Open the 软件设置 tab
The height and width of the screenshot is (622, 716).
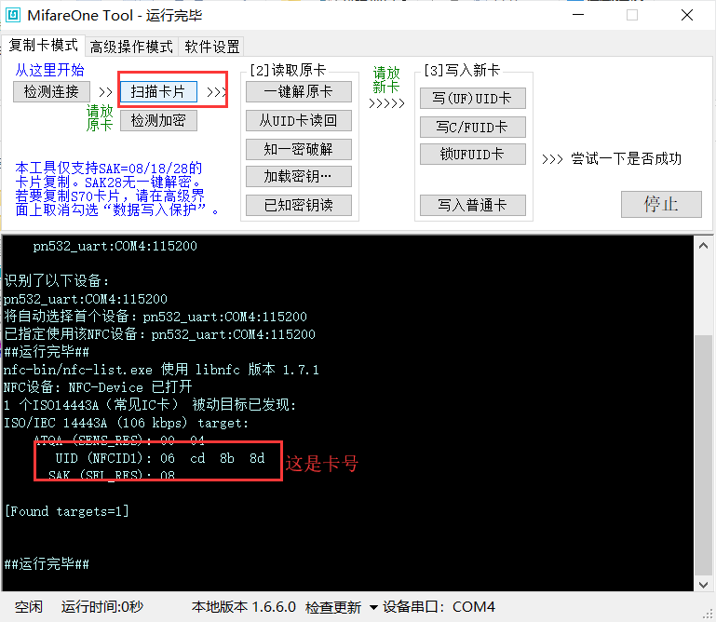point(212,47)
